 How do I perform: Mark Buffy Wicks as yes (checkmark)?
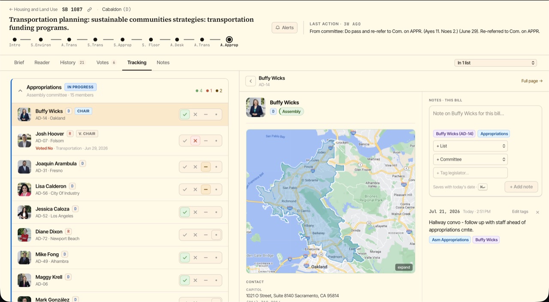[x=185, y=115]
